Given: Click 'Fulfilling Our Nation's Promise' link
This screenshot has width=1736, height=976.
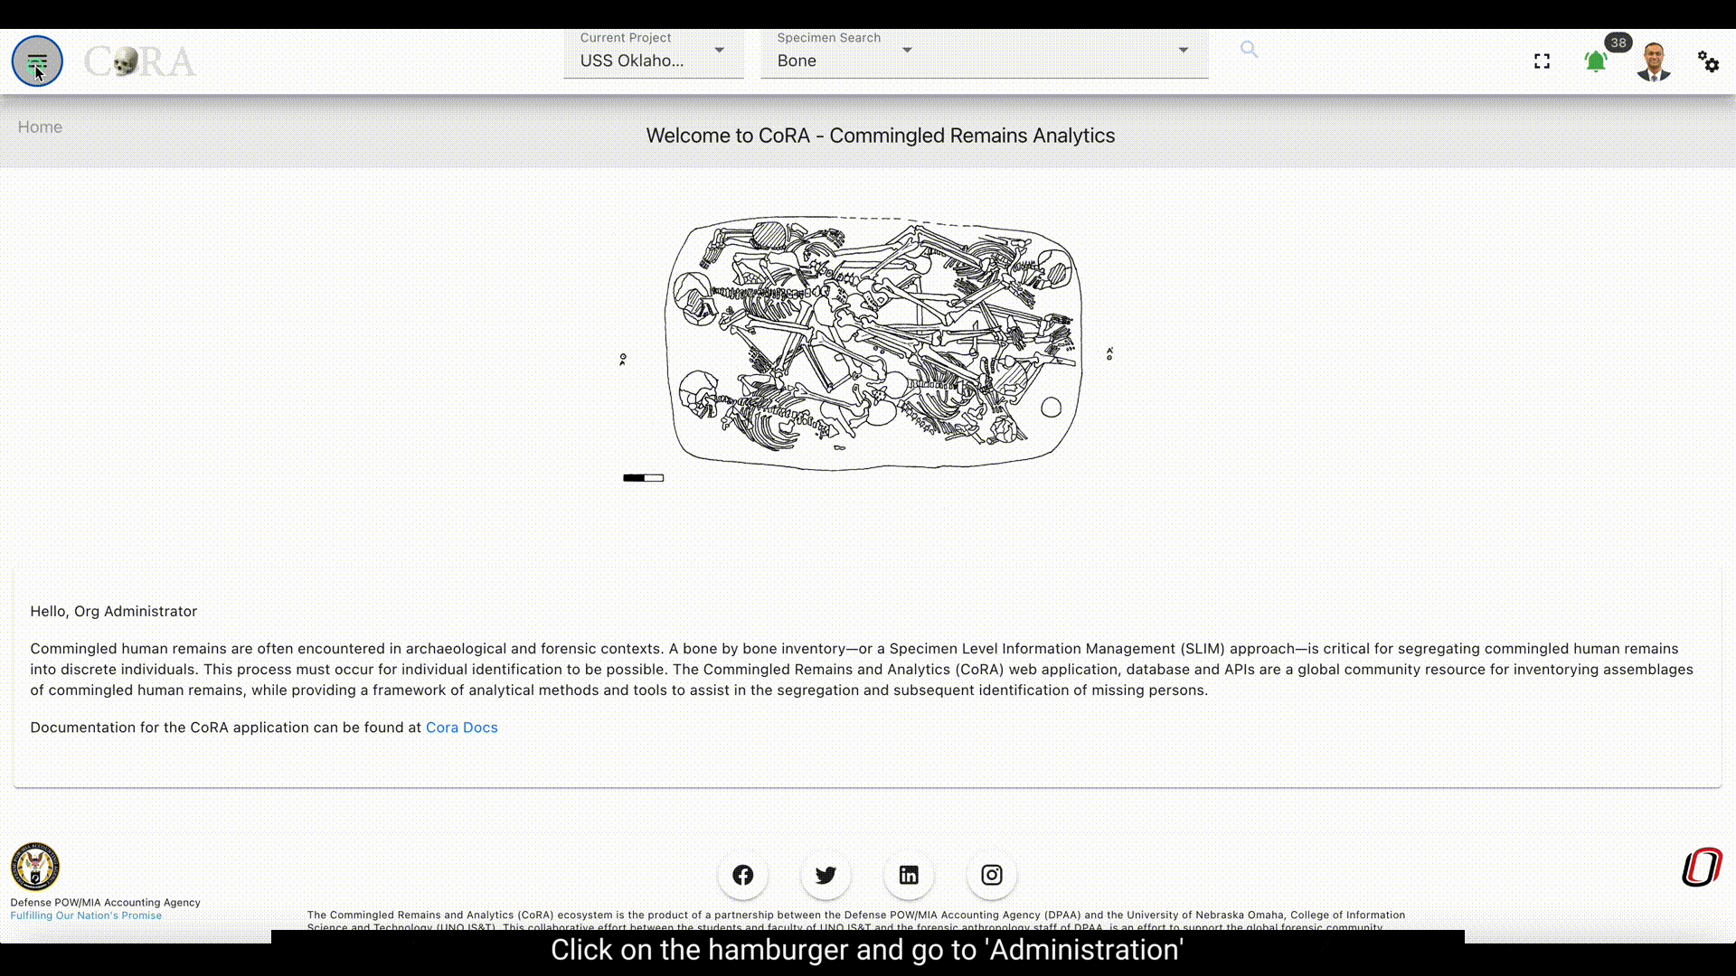Looking at the screenshot, I should (x=86, y=915).
